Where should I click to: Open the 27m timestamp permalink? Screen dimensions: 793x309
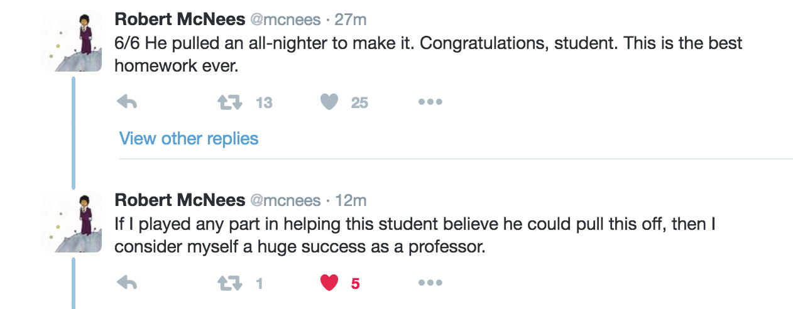click(x=351, y=19)
